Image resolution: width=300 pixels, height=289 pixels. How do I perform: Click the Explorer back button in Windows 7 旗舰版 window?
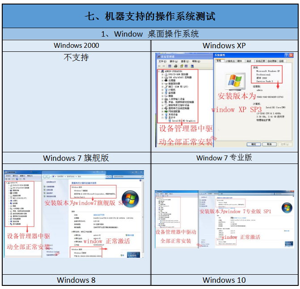(45, 176)
